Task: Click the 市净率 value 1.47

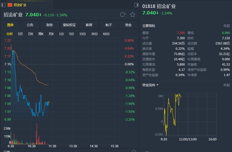Action: [227, 75]
